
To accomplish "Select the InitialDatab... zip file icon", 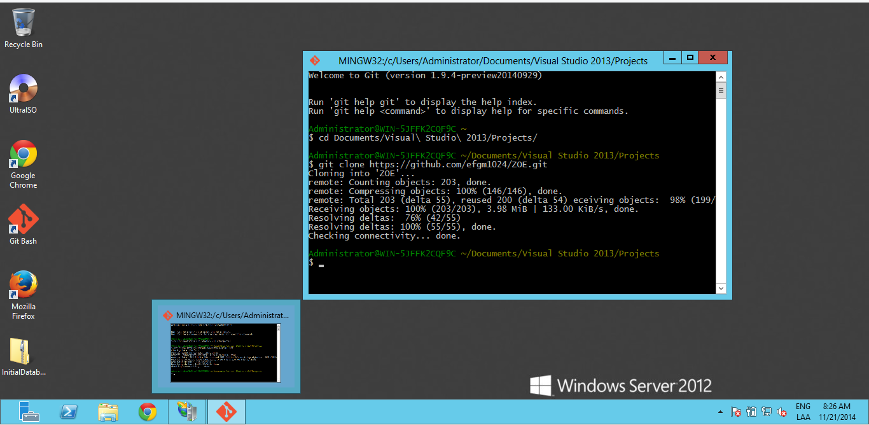I will tap(24, 357).
